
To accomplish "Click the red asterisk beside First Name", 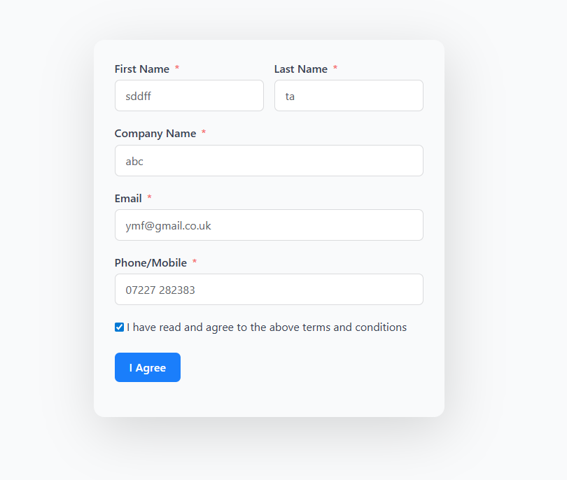I will [x=177, y=69].
